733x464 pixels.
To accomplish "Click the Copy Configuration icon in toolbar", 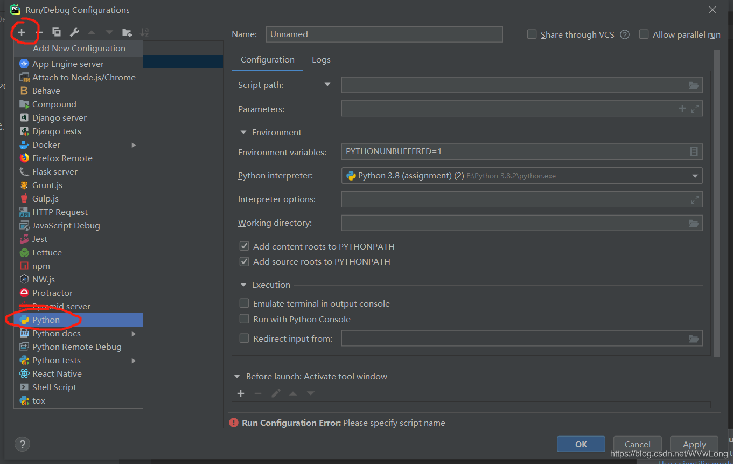I will pyautogui.click(x=57, y=32).
